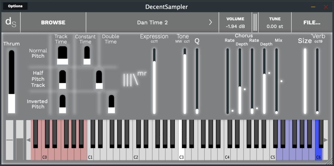The width and height of the screenshot is (334, 166).
Task: Click the Inverted Pitch row label
Action: 37,104
